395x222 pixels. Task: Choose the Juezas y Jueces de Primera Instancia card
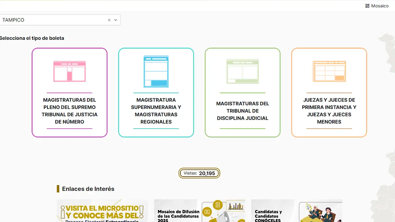(x=329, y=92)
